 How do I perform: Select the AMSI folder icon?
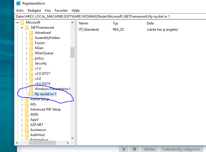click(27, 114)
